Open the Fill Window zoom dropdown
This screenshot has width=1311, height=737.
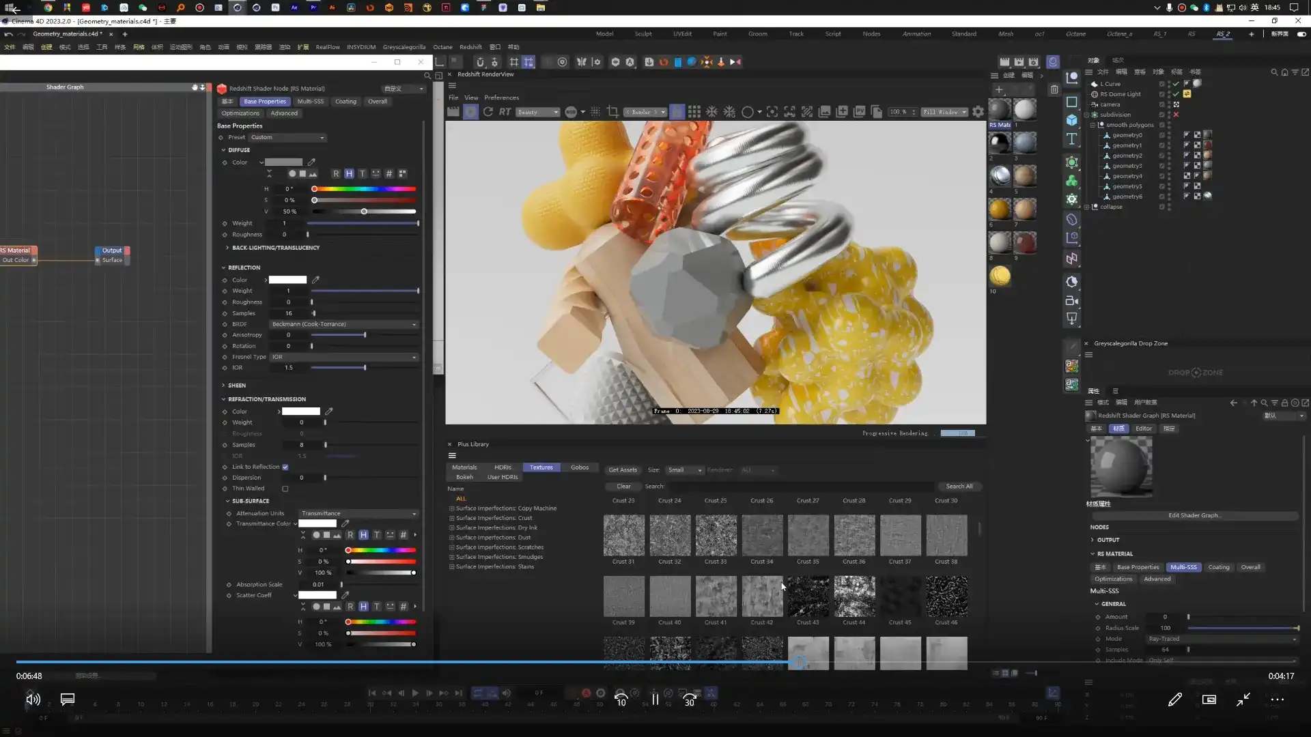(x=944, y=112)
